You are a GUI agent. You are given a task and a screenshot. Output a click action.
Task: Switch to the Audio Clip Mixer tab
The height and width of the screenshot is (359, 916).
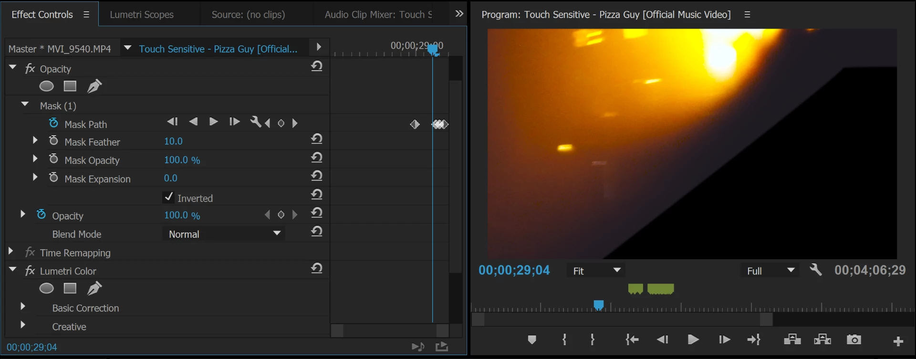(x=378, y=14)
